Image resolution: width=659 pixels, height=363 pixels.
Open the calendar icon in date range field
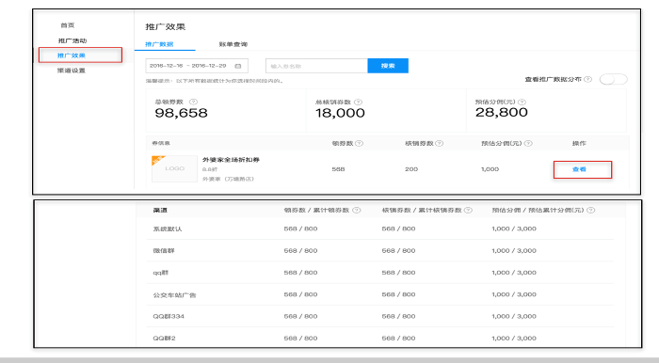click(x=238, y=66)
